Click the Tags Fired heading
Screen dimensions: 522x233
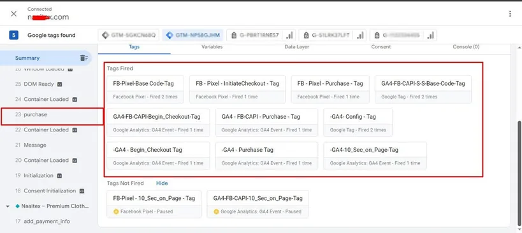click(120, 69)
